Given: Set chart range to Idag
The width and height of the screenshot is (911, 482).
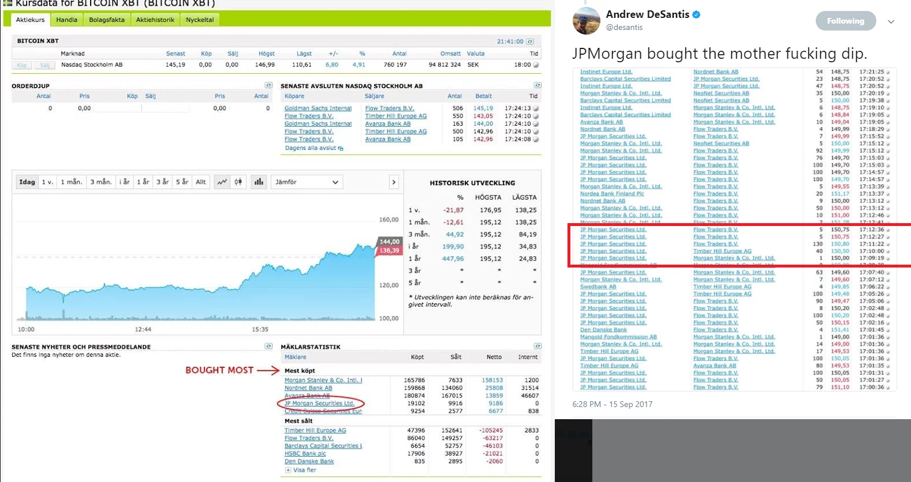Looking at the screenshot, I should 27,182.
